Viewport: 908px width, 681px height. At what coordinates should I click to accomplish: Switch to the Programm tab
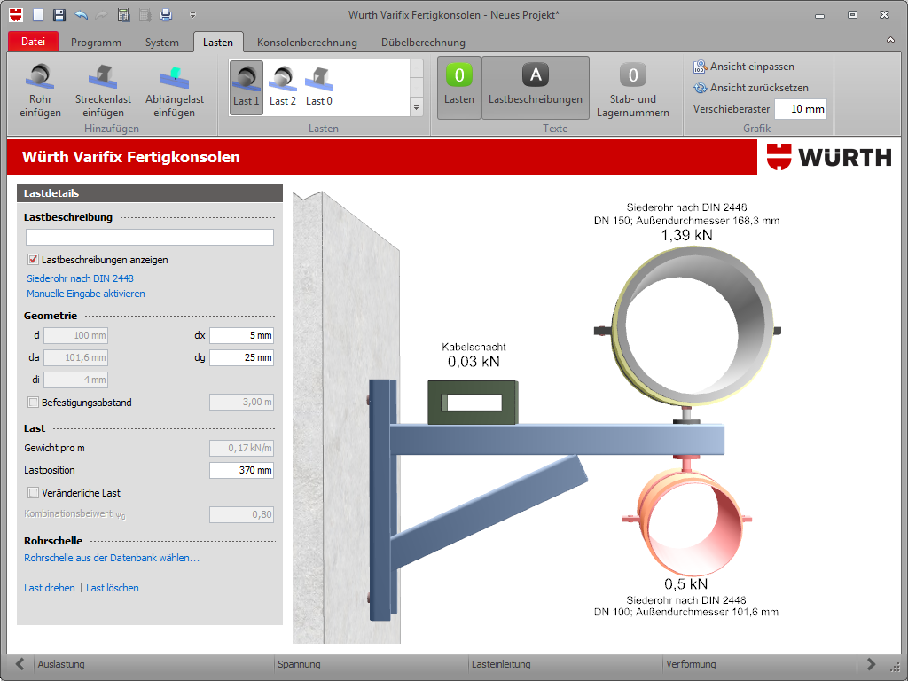[x=96, y=43]
